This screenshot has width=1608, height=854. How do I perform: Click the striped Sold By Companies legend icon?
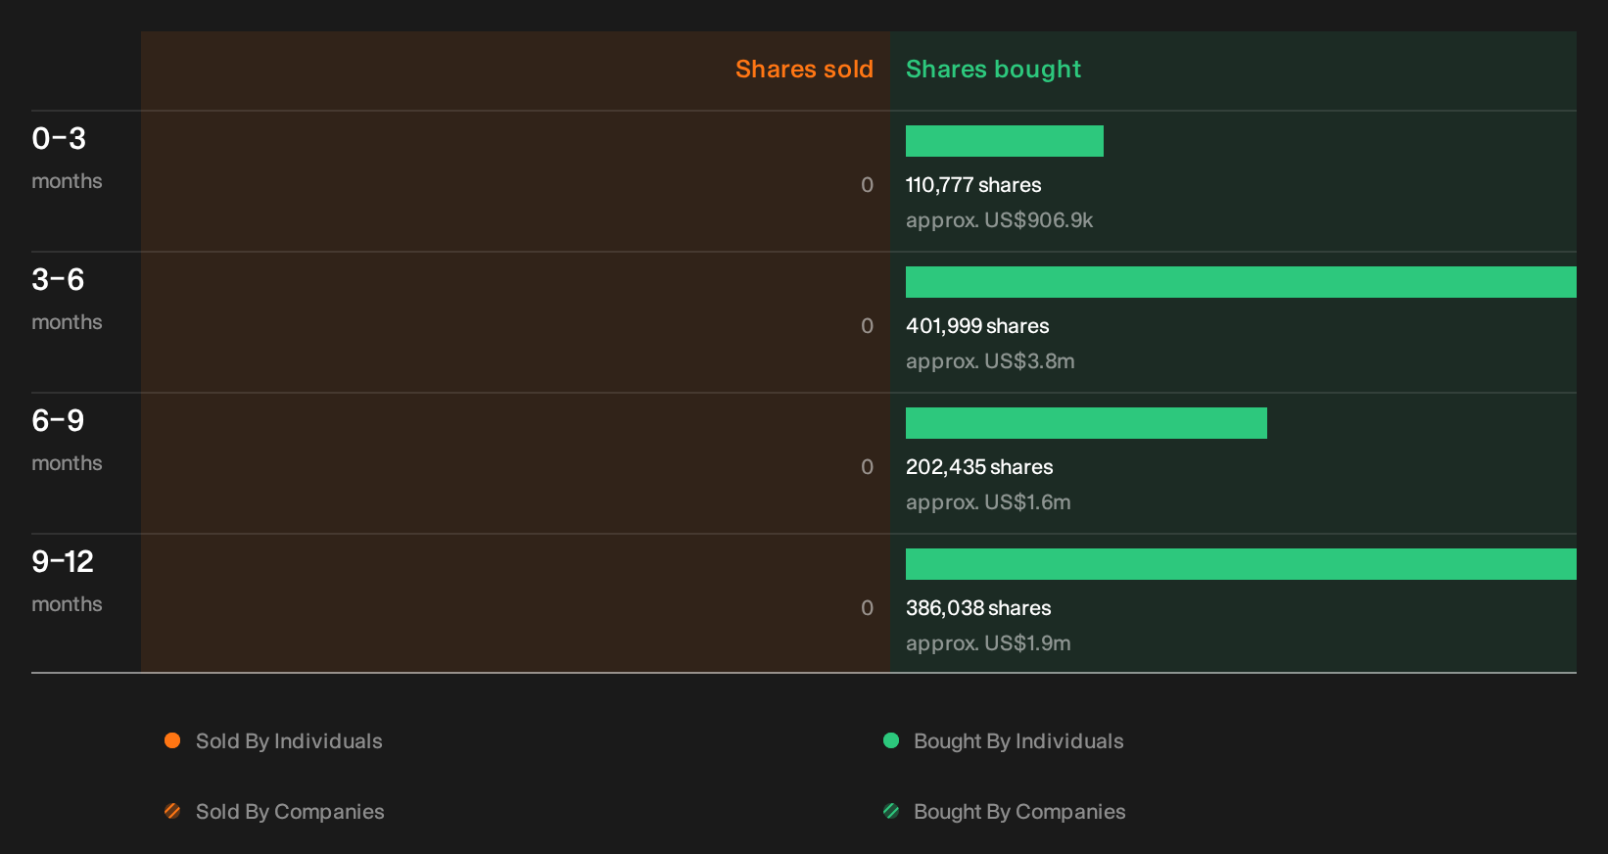(172, 811)
